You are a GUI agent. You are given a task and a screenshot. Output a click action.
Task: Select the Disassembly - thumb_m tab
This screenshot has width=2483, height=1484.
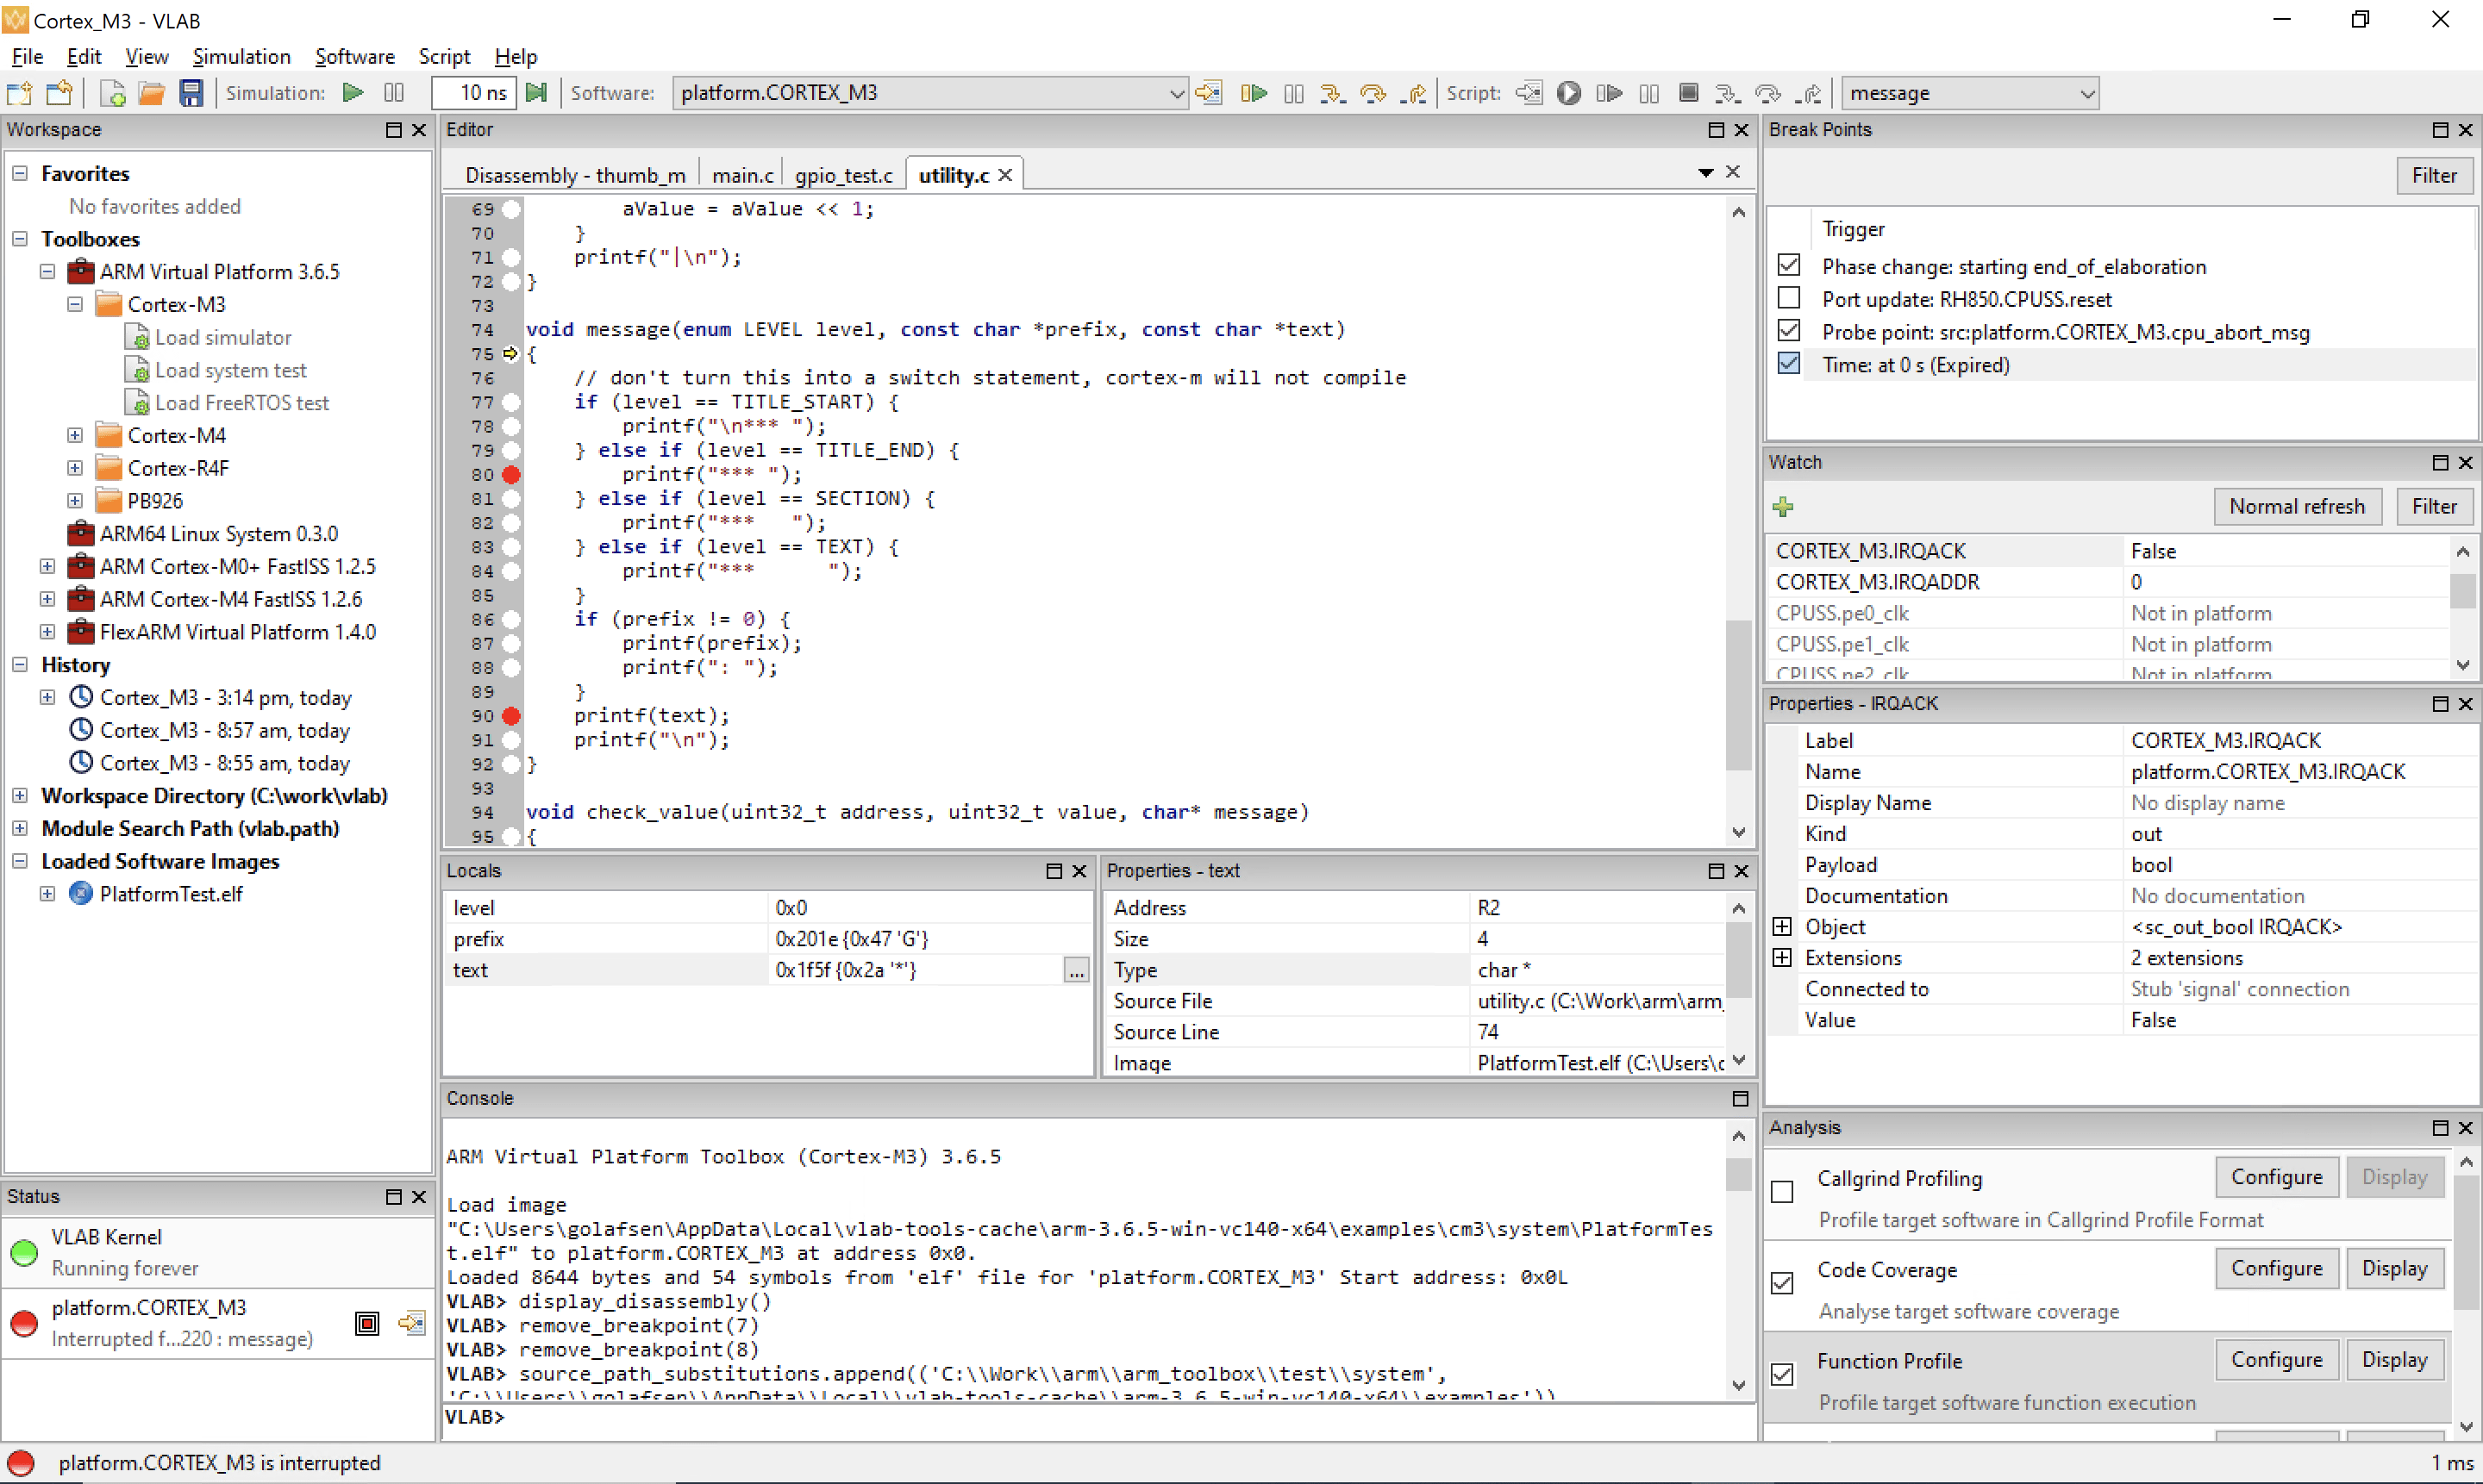(x=575, y=175)
